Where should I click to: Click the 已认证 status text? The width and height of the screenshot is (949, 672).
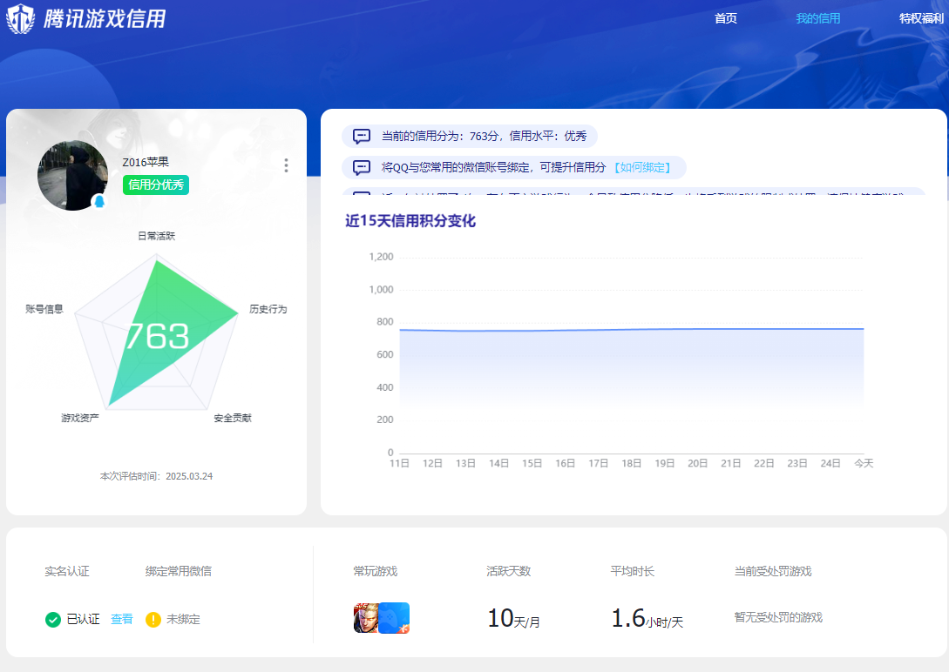pos(83,620)
